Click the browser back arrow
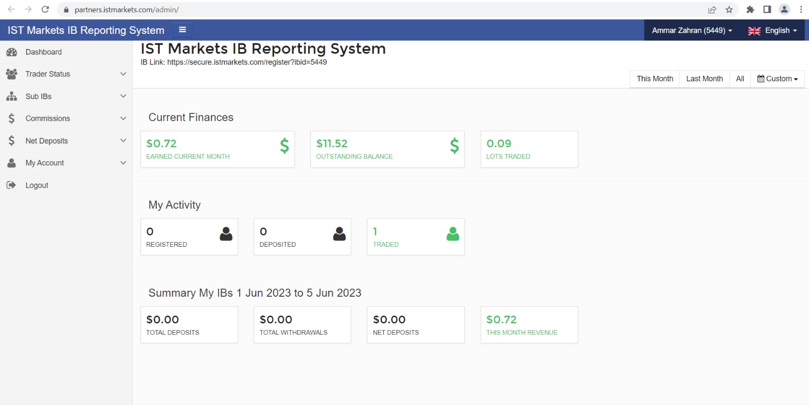809x405 pixels. 11,9
